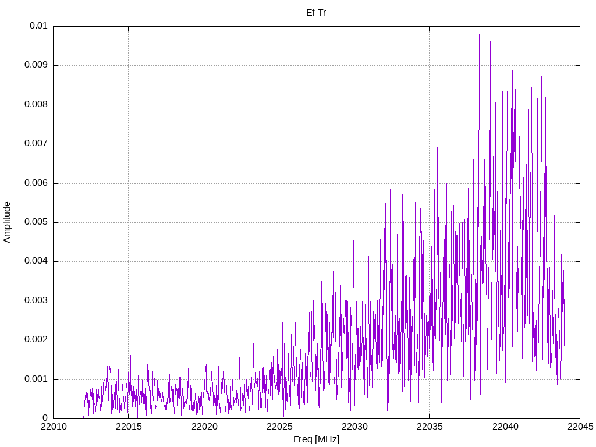The height and width of the screenshot is (447, 596).
Task: Click the y-axis tick label 0.001
Action: coord(36,379)
